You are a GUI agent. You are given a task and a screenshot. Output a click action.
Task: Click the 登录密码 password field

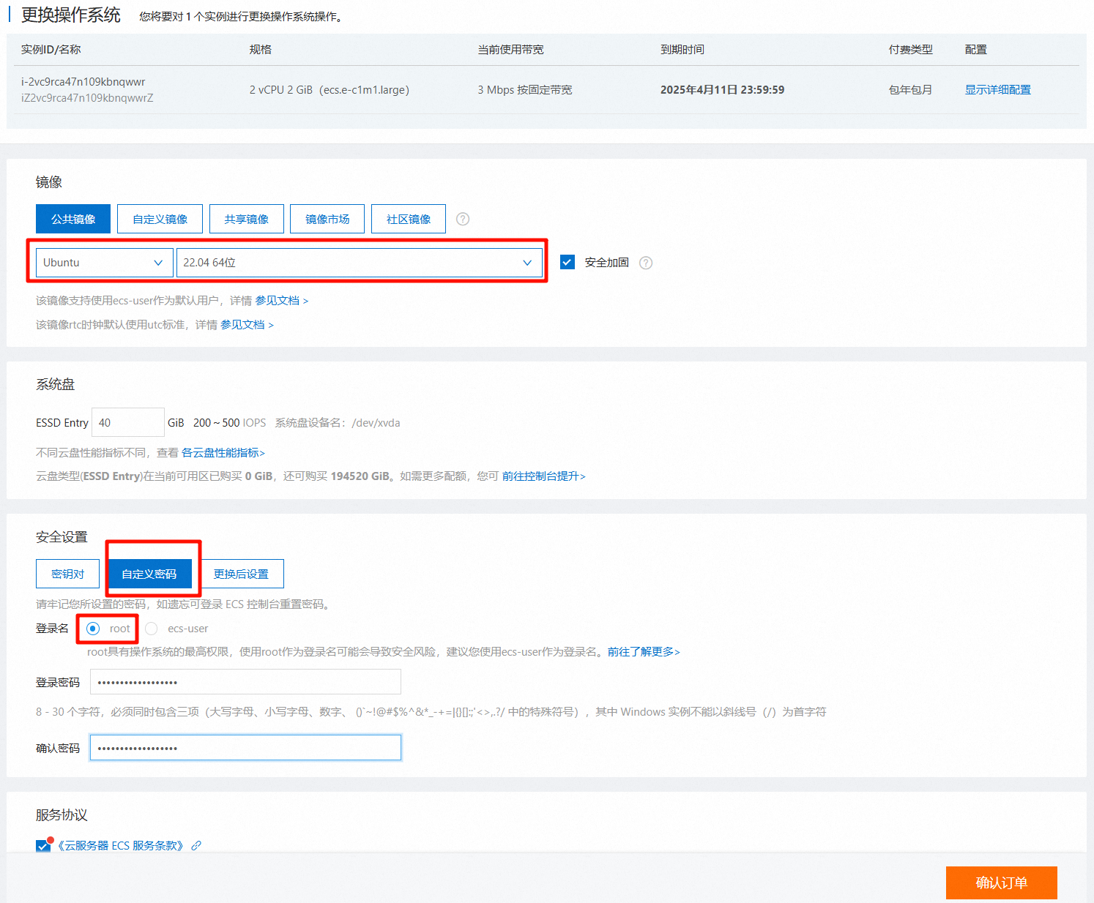(x=245, y=682)
